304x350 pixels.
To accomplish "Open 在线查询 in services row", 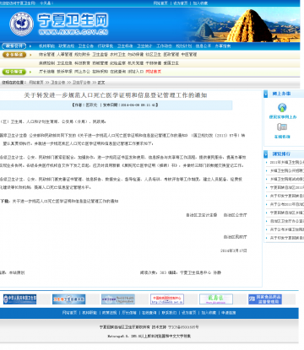I will point(117,72).
